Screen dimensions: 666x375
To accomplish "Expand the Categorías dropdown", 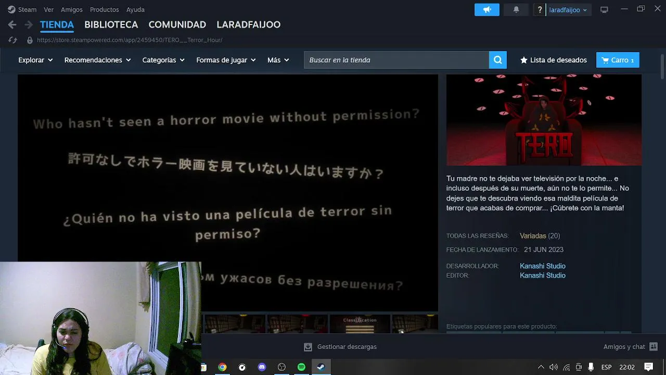I will tap(163, 60).
